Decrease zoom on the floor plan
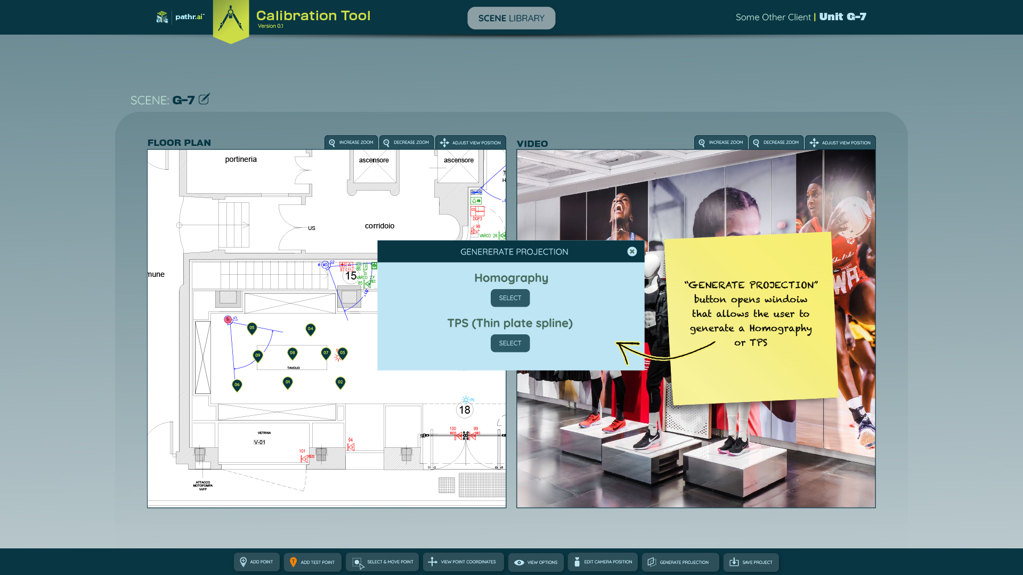 tap(406, 143)
